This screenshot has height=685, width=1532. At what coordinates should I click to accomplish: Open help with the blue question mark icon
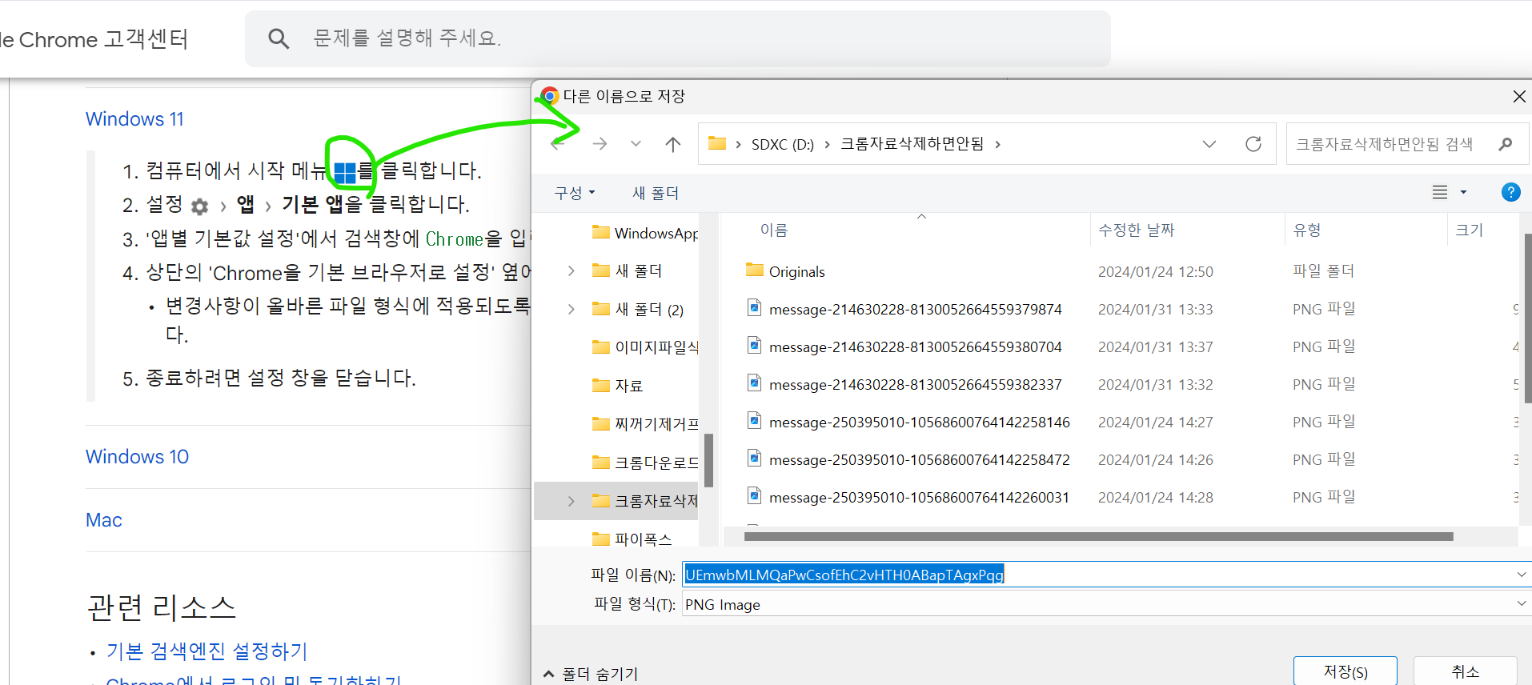coord(1510,192)
